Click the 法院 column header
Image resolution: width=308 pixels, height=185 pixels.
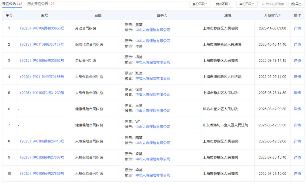pos(228,15)
